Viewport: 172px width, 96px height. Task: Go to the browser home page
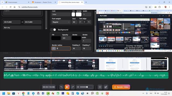point(15,7)
